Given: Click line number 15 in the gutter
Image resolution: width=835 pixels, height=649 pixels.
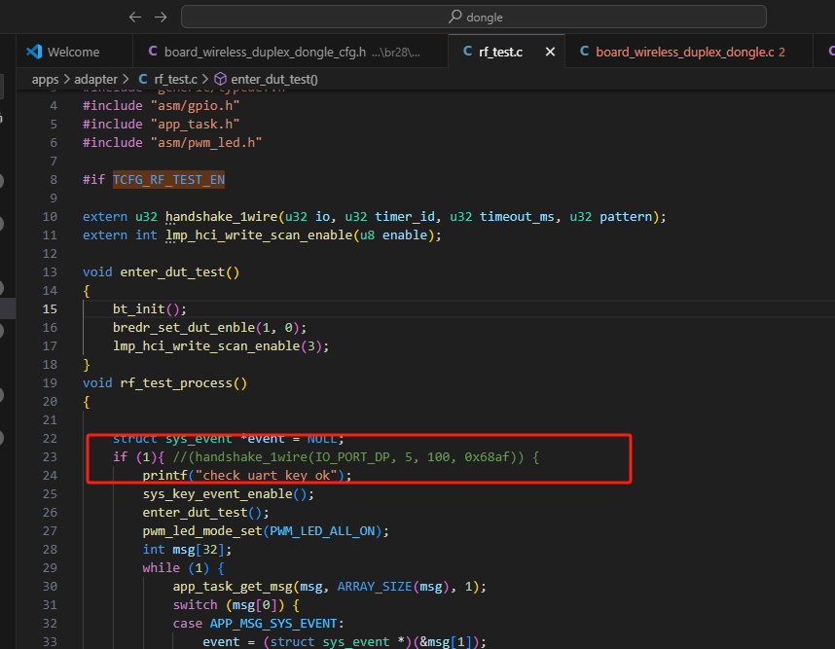Looking at the screenshot, I should point(50,308).
